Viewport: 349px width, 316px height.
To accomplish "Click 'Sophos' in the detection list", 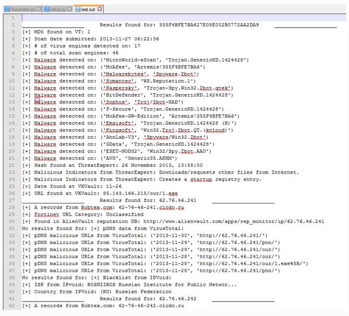I will pos(115,102).
